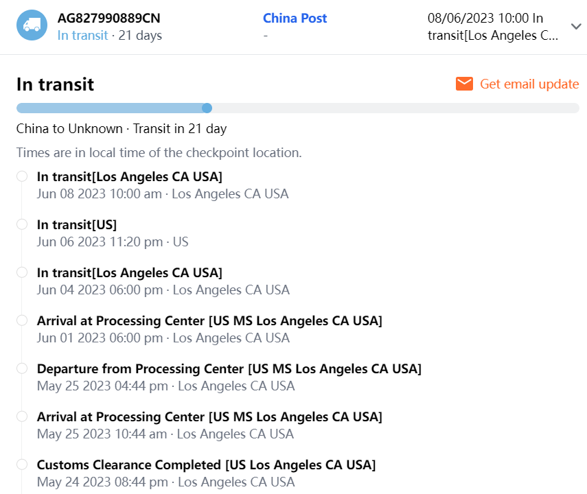The width and height of the screenshot is (587, 494).
Task: Select the Jun 08 In transit checkpoint marker
Action: click(x=22, y=176)
